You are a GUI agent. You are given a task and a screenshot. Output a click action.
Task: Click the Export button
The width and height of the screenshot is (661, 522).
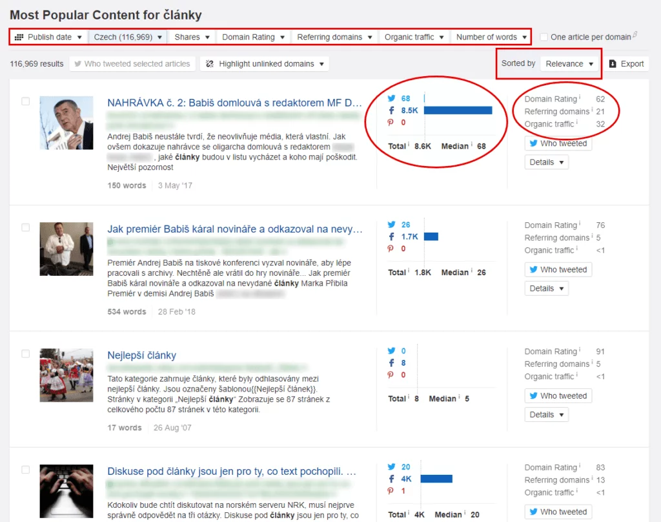627,64
